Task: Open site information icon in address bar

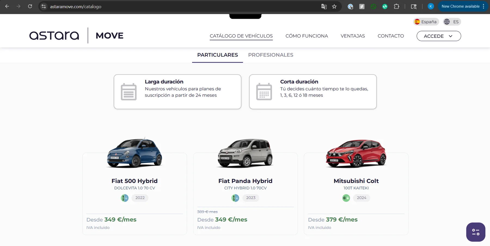Action: [x=44, y=6]
